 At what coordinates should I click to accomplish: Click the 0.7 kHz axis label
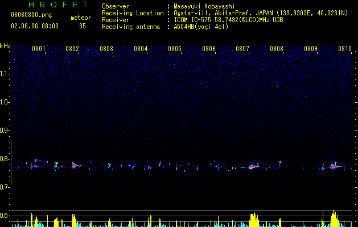point(5,187)
